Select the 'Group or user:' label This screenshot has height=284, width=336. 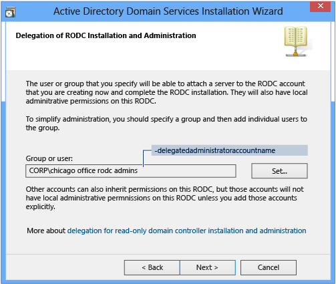point(49,158)
